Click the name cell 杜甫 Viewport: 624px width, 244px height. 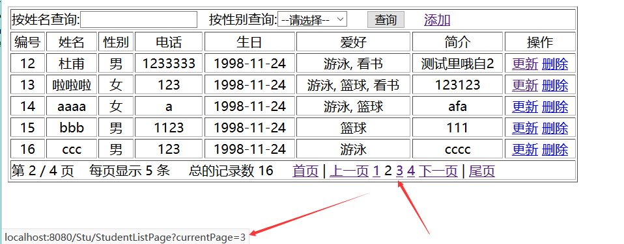pyautogui.click(x=72, y=64)
